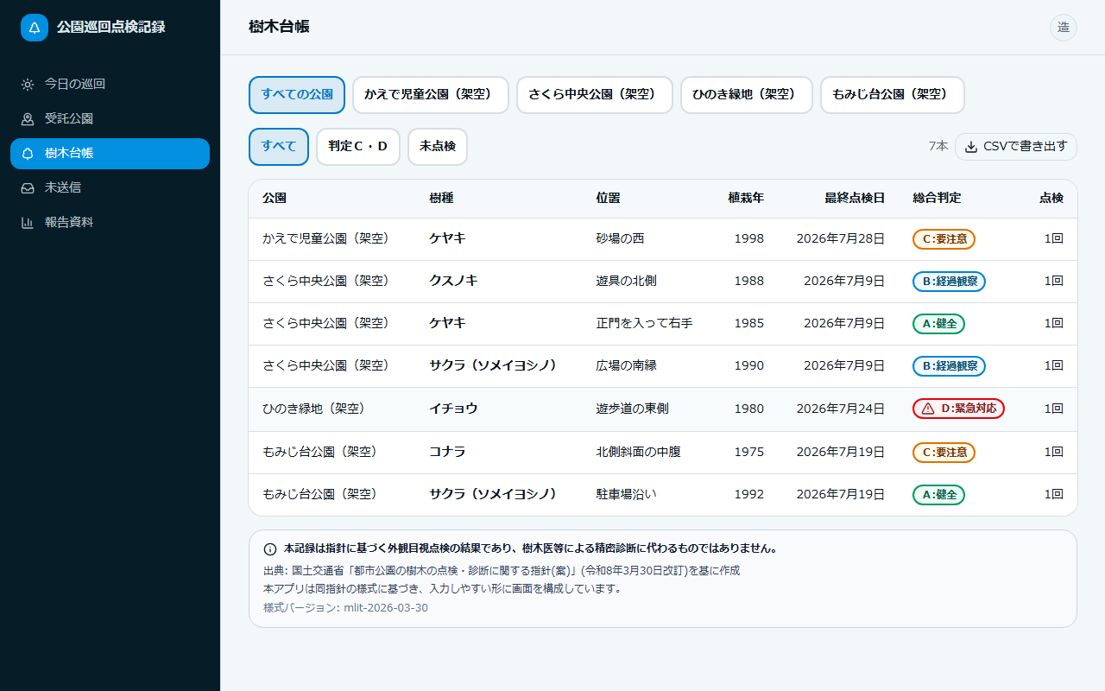Click the 遊歩道の東側 location cell
The width and height of the screenshot is (1105, 691).
click(632, 409)
